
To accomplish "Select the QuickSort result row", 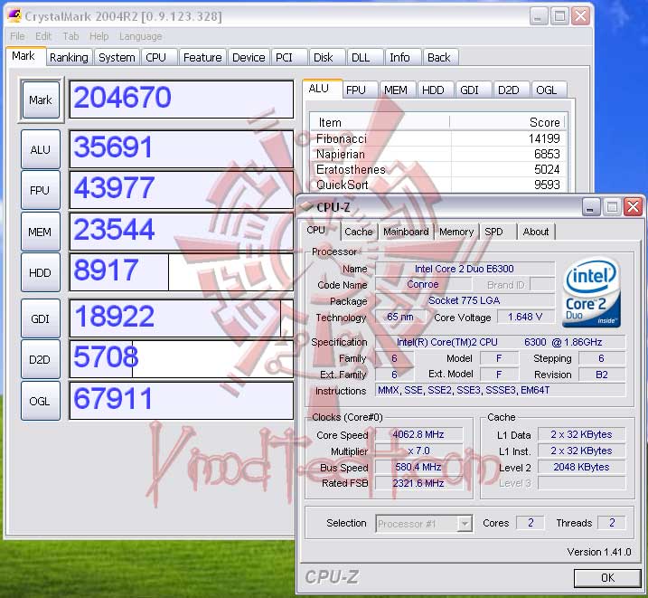I will [x=438, y=185].
